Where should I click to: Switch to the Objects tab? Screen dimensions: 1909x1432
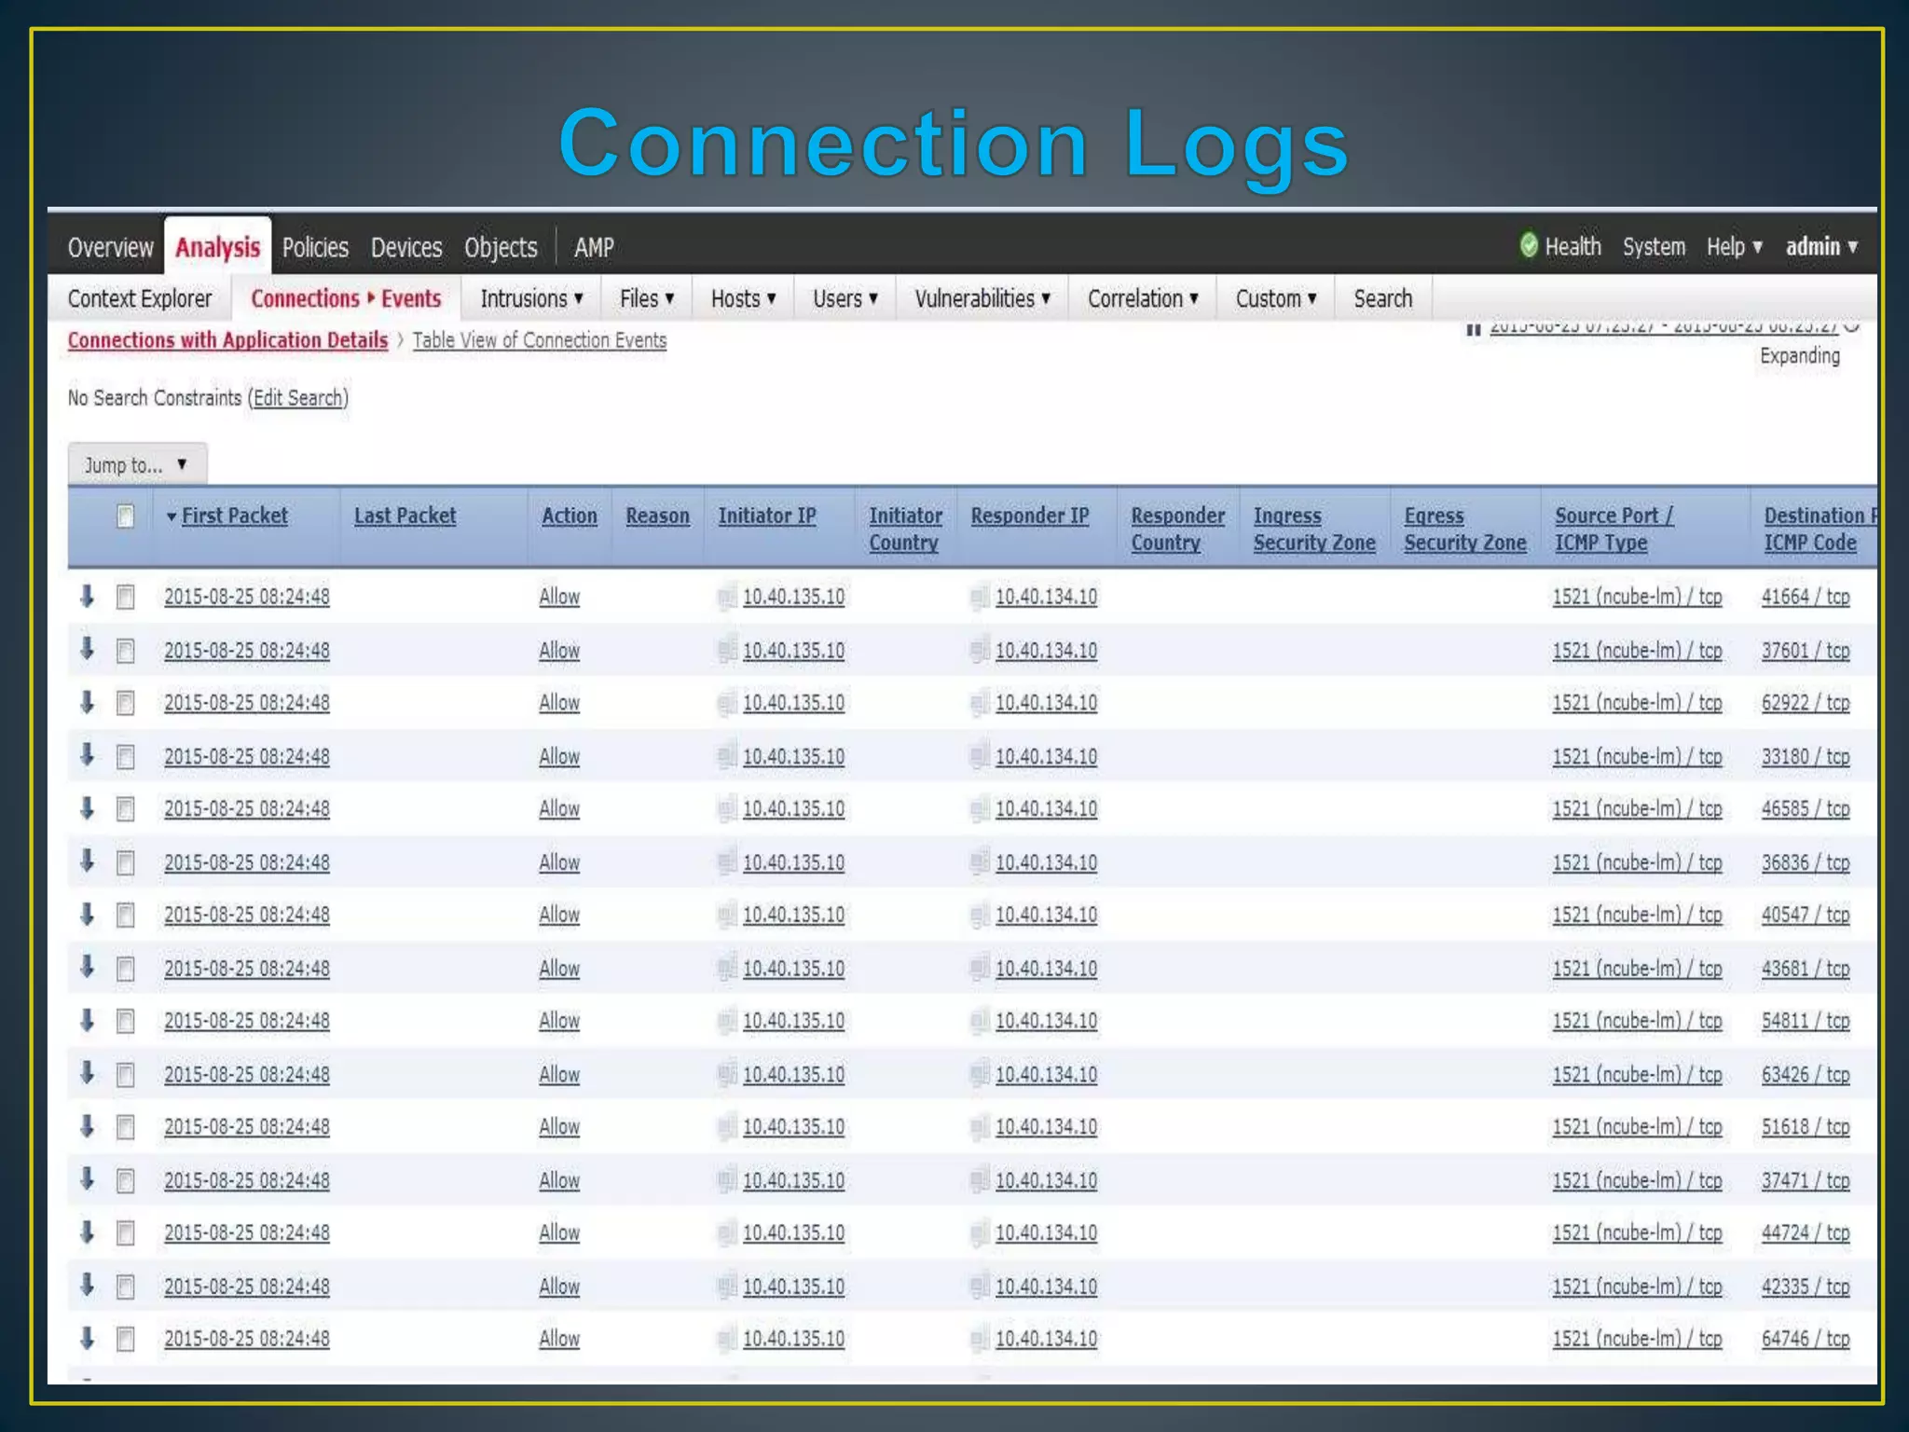(501, 247)
